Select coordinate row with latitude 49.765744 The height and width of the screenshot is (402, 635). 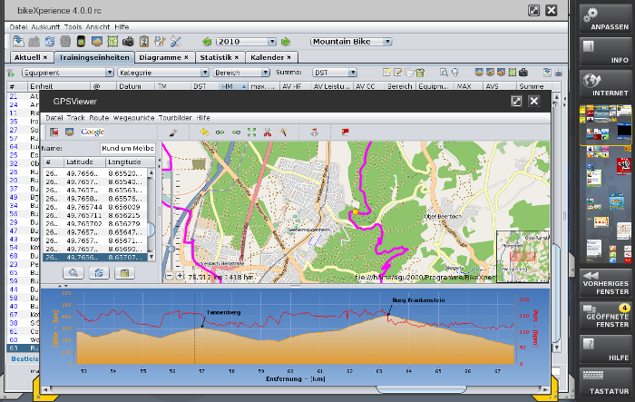click(x=95, y=207)
